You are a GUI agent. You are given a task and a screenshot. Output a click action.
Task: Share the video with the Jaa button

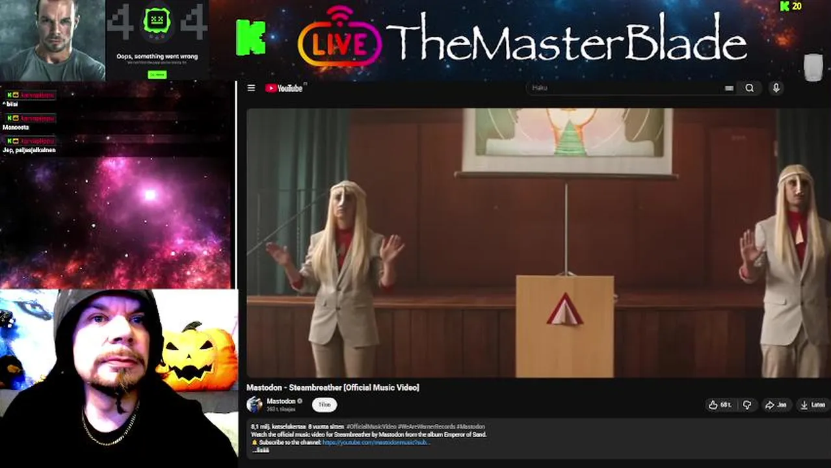776,404
